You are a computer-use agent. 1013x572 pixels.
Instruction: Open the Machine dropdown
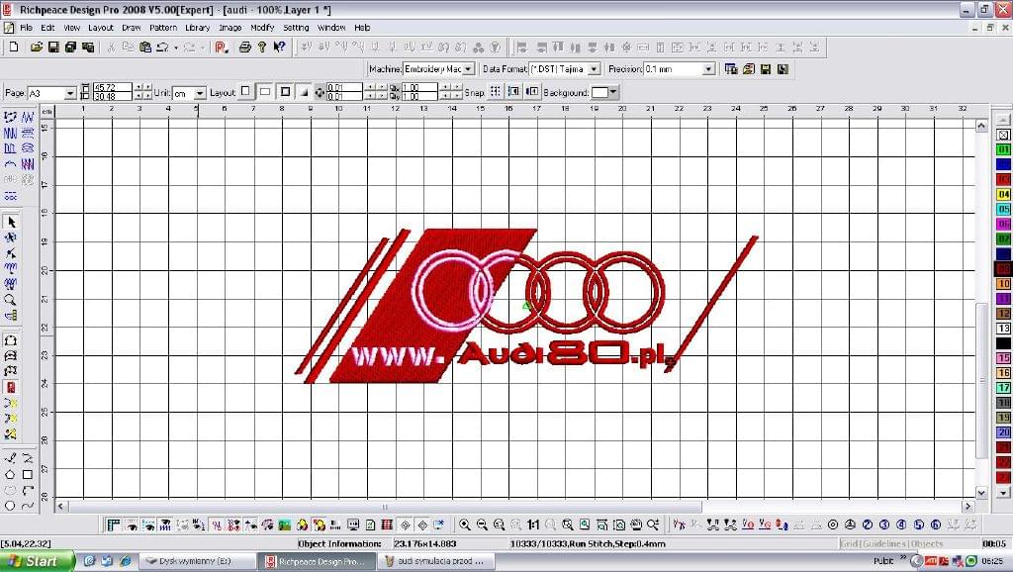(x=468, y=69)
